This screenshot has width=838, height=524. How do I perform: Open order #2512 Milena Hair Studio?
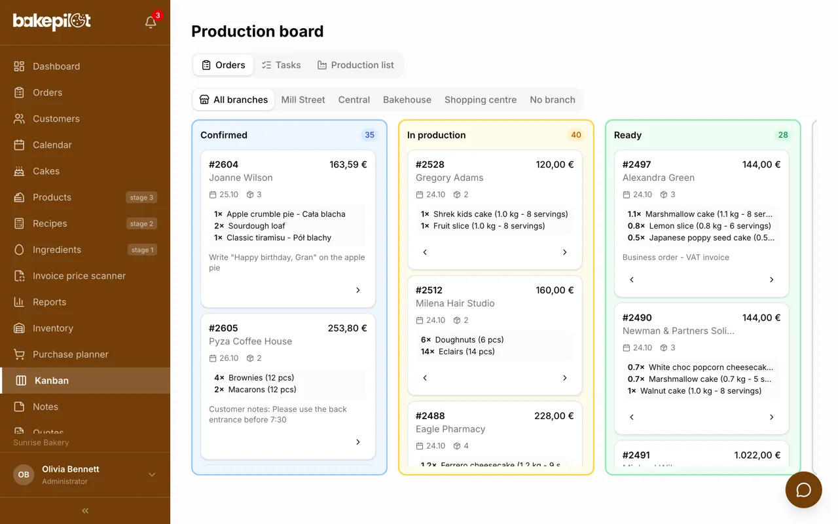tap(495, 335)
